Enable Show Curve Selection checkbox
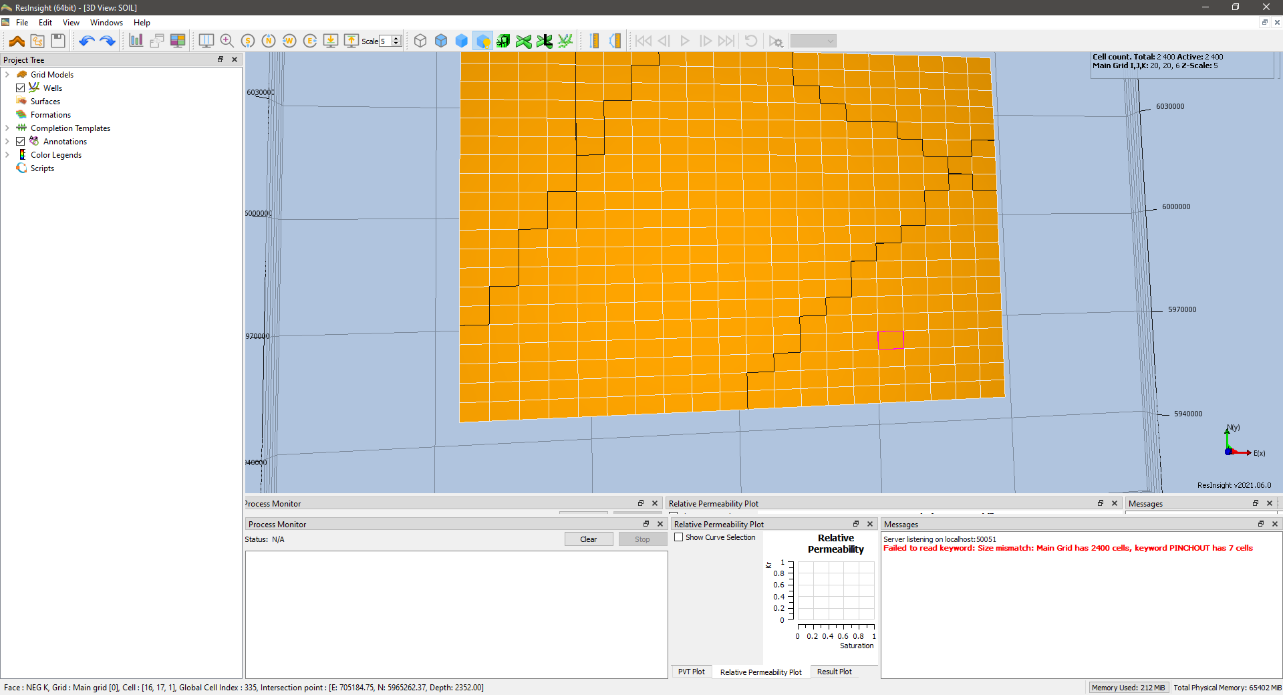The height and width of the screenshot is (695, 1283). click(679, 537)
